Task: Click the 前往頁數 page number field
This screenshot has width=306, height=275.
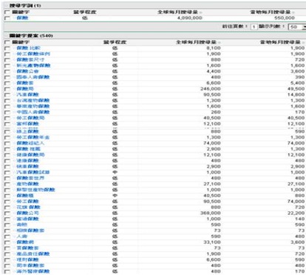Action: tap(254, 27)
